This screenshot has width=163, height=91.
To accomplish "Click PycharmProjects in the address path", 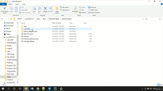I will click(54, 19).
